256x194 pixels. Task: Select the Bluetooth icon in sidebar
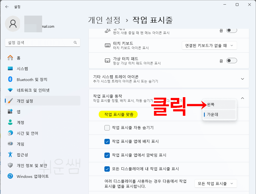coord(10,79)
